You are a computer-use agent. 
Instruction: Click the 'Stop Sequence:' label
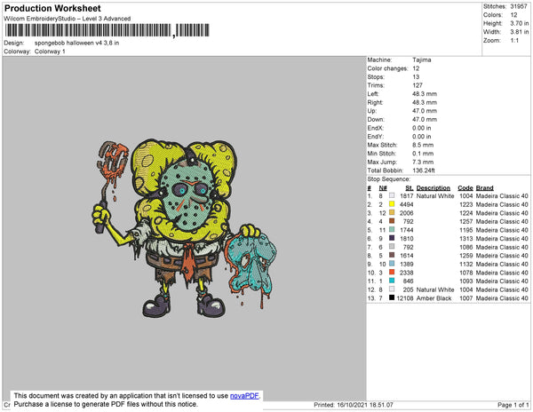(388, 179)
